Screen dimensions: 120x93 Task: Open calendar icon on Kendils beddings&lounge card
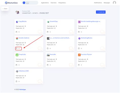pos(79,32)
